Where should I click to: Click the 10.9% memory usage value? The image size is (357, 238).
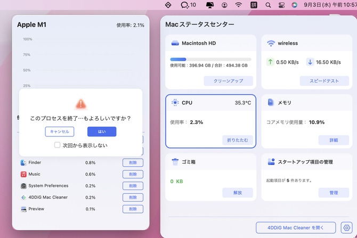(x=317, y=122)
